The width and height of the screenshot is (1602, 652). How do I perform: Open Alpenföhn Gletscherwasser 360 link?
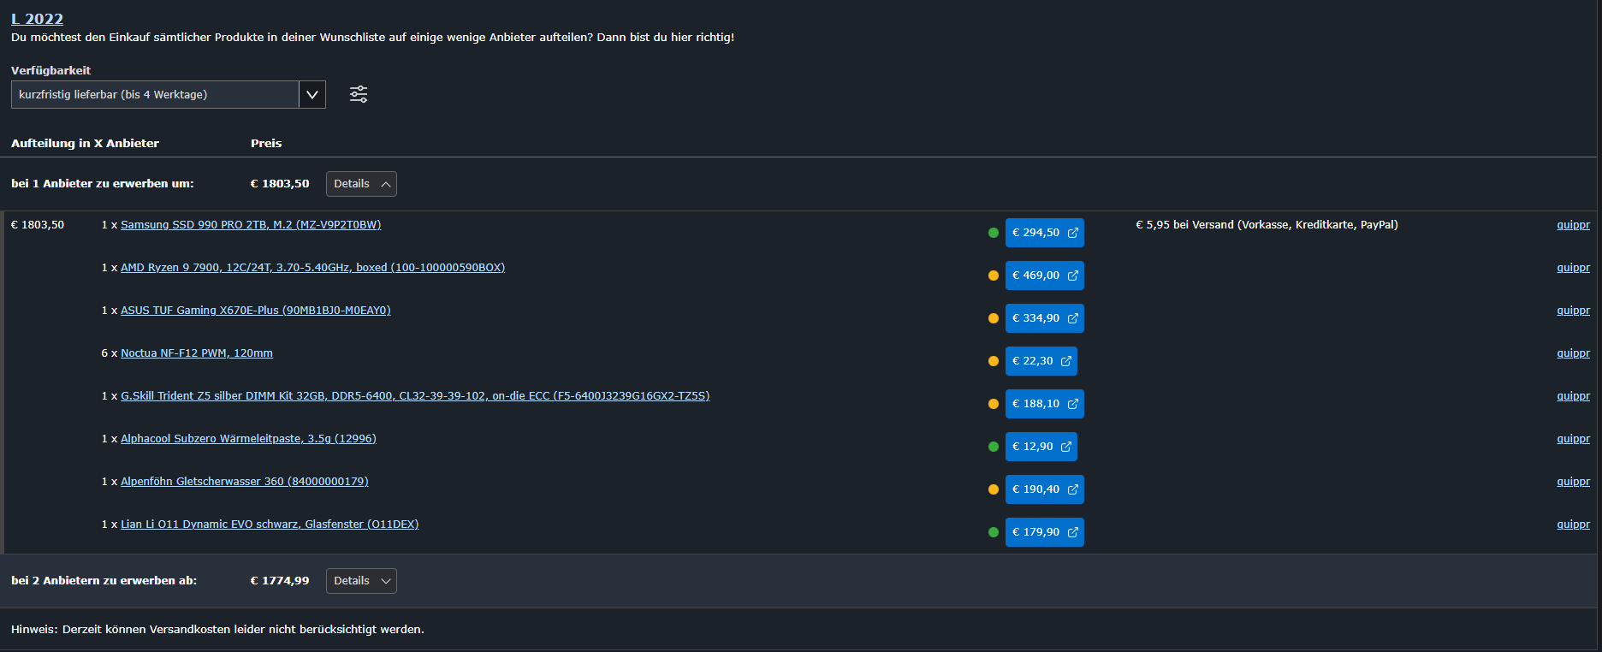245,482
